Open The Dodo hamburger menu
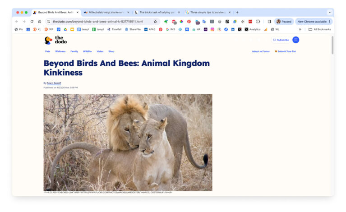 click(295, 40)
